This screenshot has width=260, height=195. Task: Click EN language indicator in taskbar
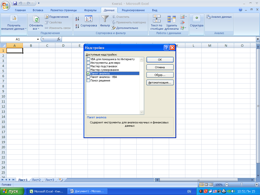click(189, 191)
